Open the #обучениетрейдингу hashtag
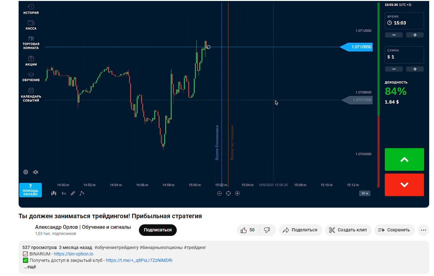 pyautogui.click(x=116, y=247)
